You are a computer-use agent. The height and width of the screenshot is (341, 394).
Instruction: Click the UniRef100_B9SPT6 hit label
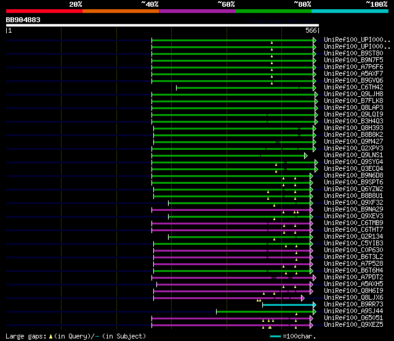(353, 183)
